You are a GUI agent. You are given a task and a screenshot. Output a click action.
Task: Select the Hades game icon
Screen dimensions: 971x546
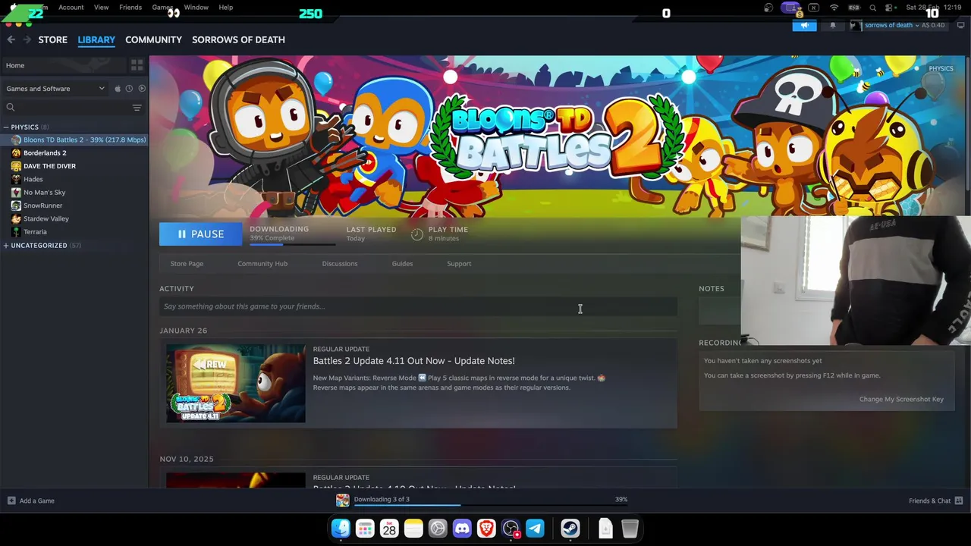(16, 179)
